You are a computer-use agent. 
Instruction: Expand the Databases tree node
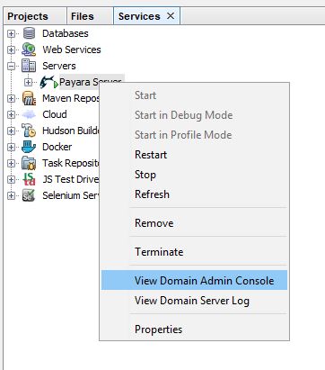(11, 33)
